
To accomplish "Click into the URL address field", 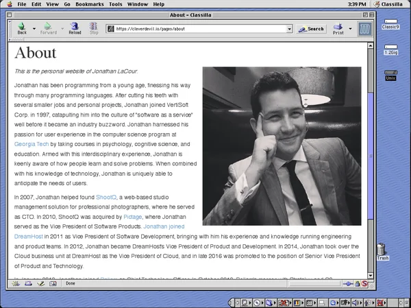I will coord(199,29).
